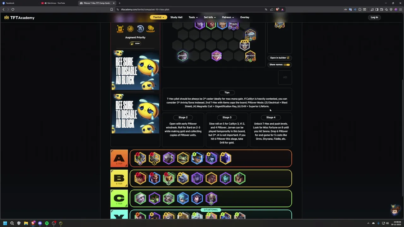Open the Tierlist dropdown menu
This screenshot has width=404, height=227.
158,17
